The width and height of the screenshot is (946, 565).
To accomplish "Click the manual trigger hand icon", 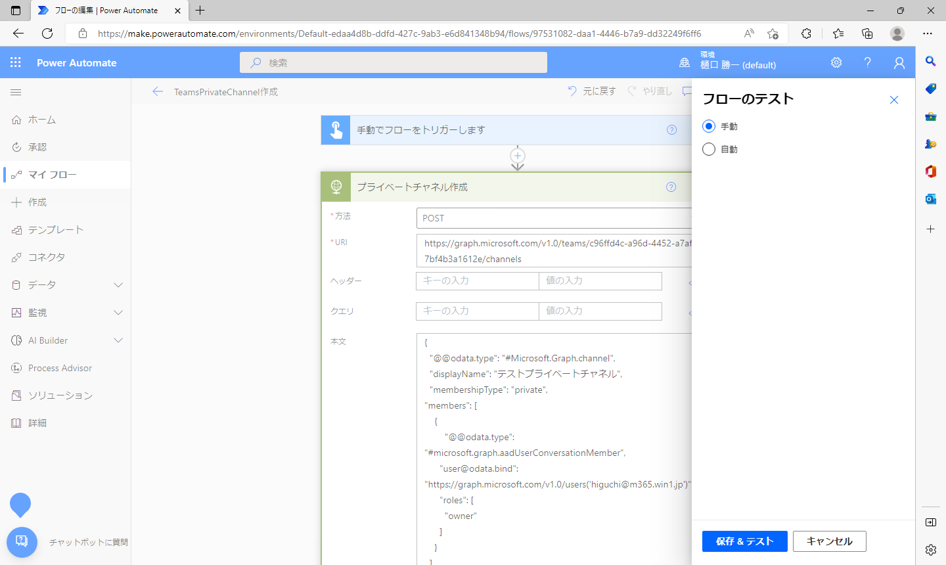I will 336,130.
